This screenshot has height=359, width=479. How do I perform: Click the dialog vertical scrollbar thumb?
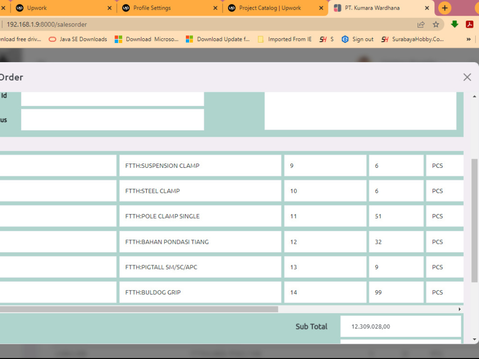(474, 220)
